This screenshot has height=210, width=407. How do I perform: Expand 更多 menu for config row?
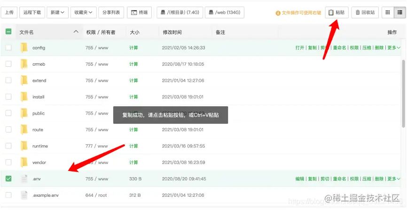[x=394, y=48]
